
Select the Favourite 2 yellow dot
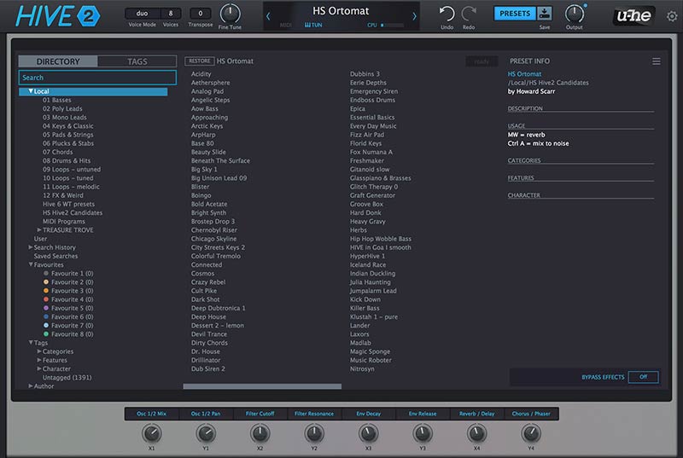click(46, 282)
